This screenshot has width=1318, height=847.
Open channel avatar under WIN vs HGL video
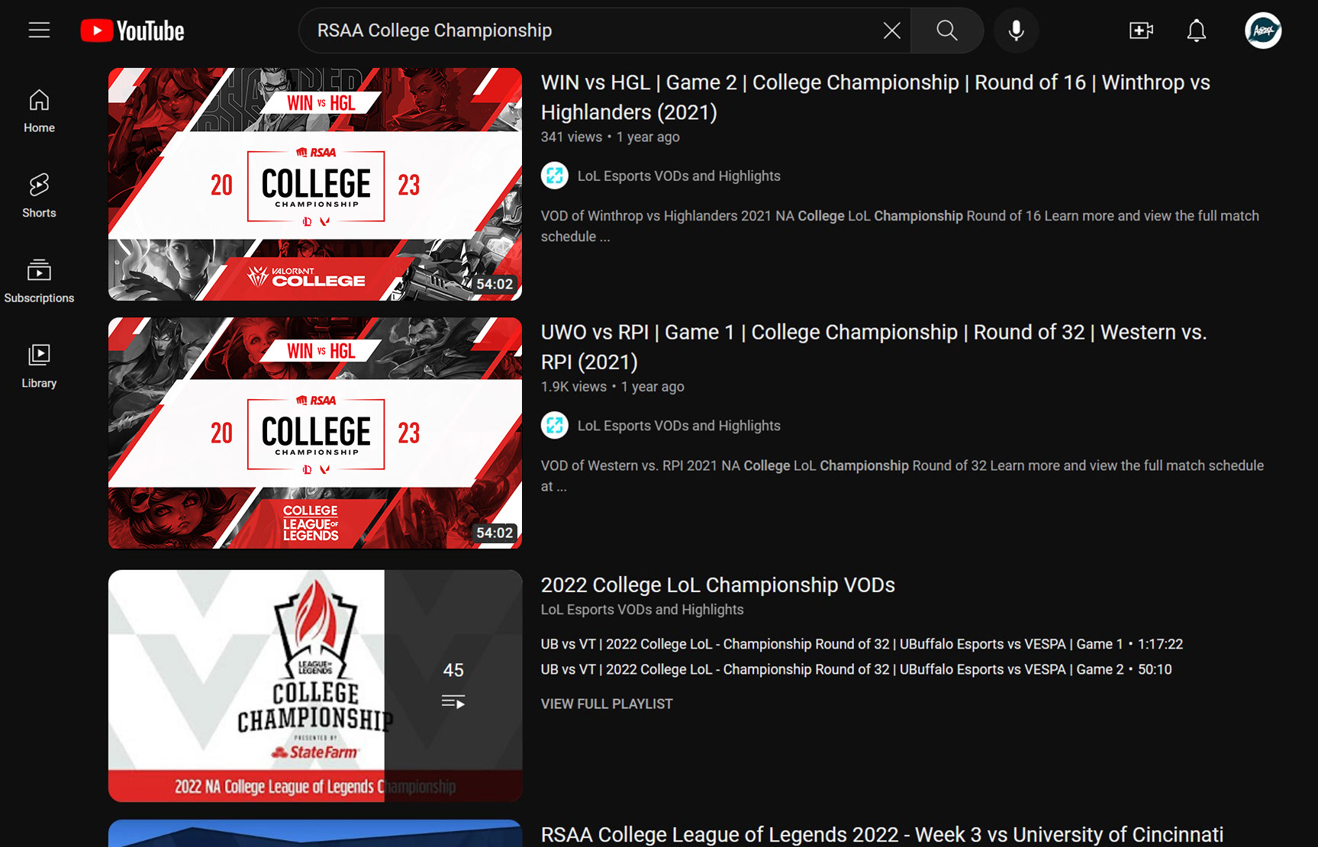coord(555,176)
